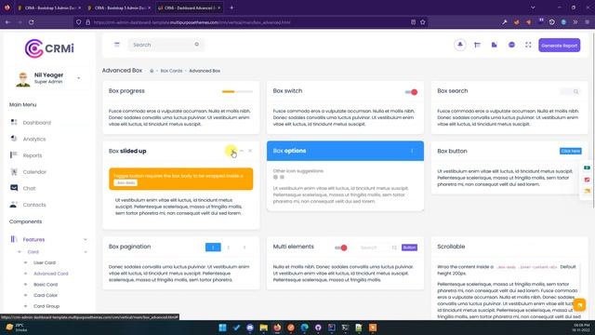Collapse the Card submenu chevron
The width and height of the screenshot is (595, 335).
[86, 252]
